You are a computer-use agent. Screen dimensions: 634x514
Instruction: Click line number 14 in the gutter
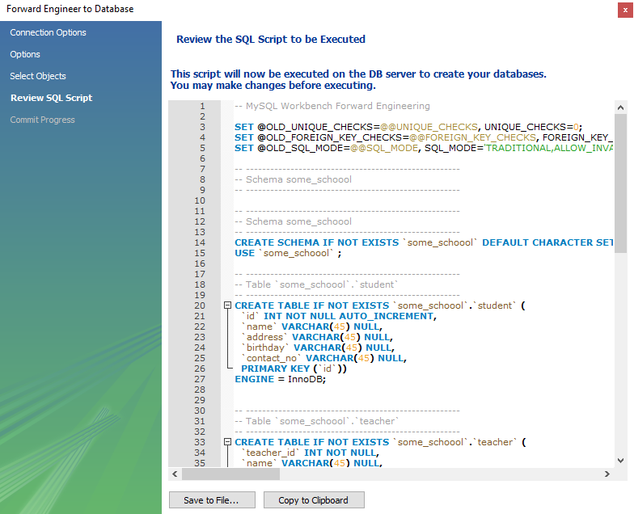coord(200,242)
